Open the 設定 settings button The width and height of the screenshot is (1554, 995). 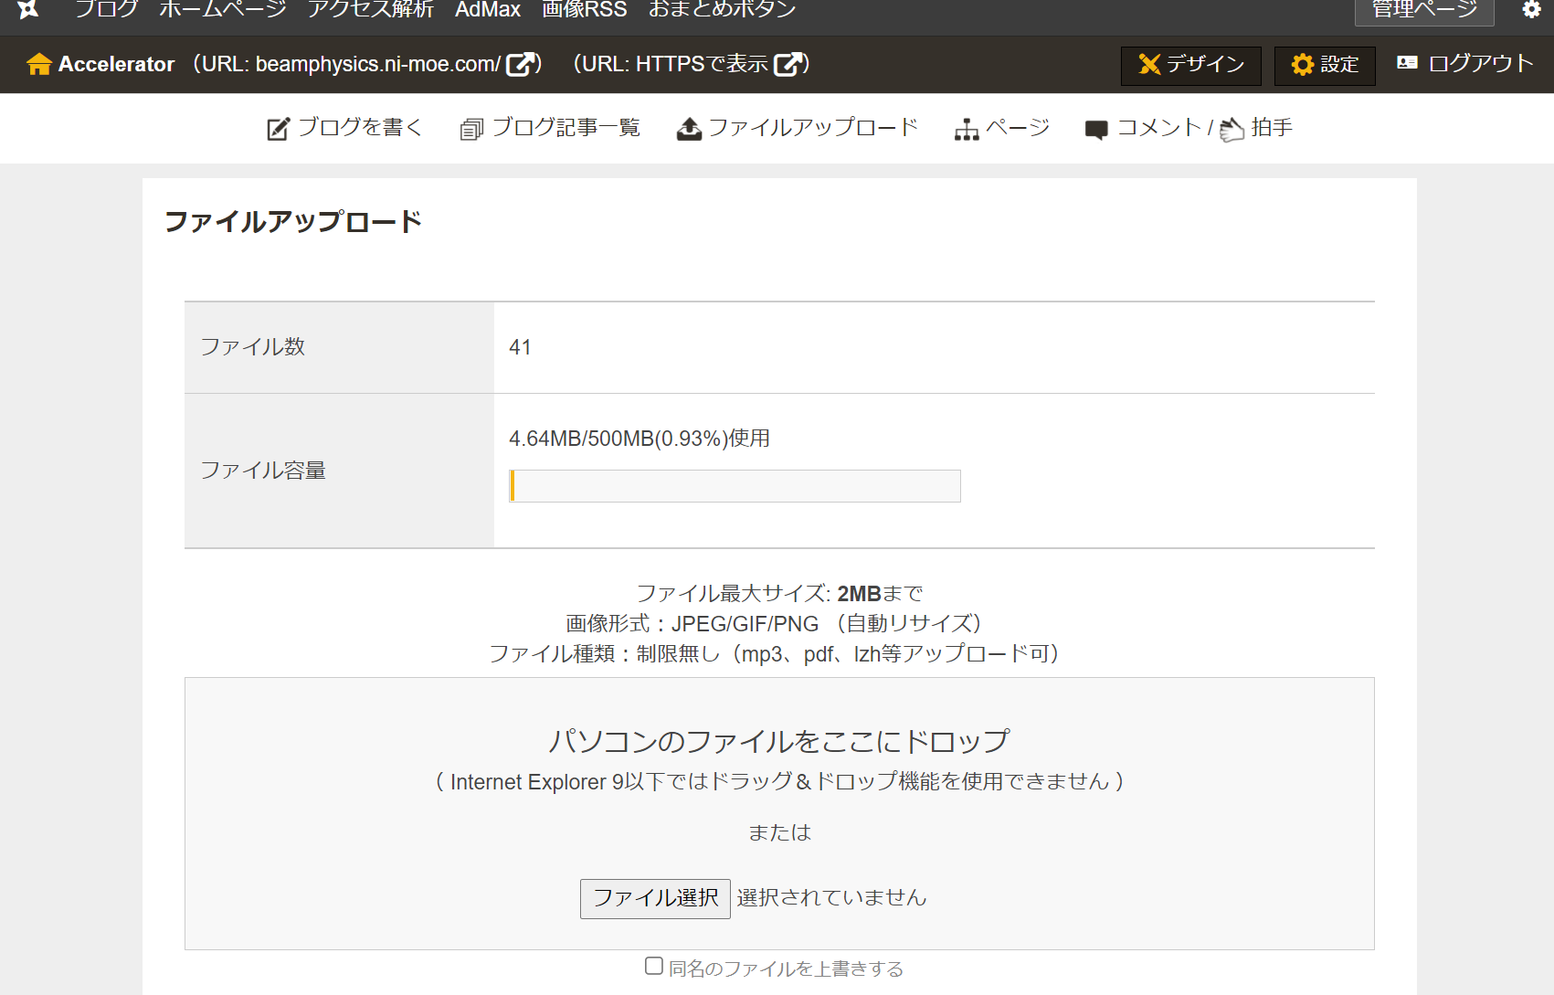tap(1324, 65)
